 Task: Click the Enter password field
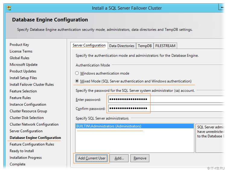point(166,99)
